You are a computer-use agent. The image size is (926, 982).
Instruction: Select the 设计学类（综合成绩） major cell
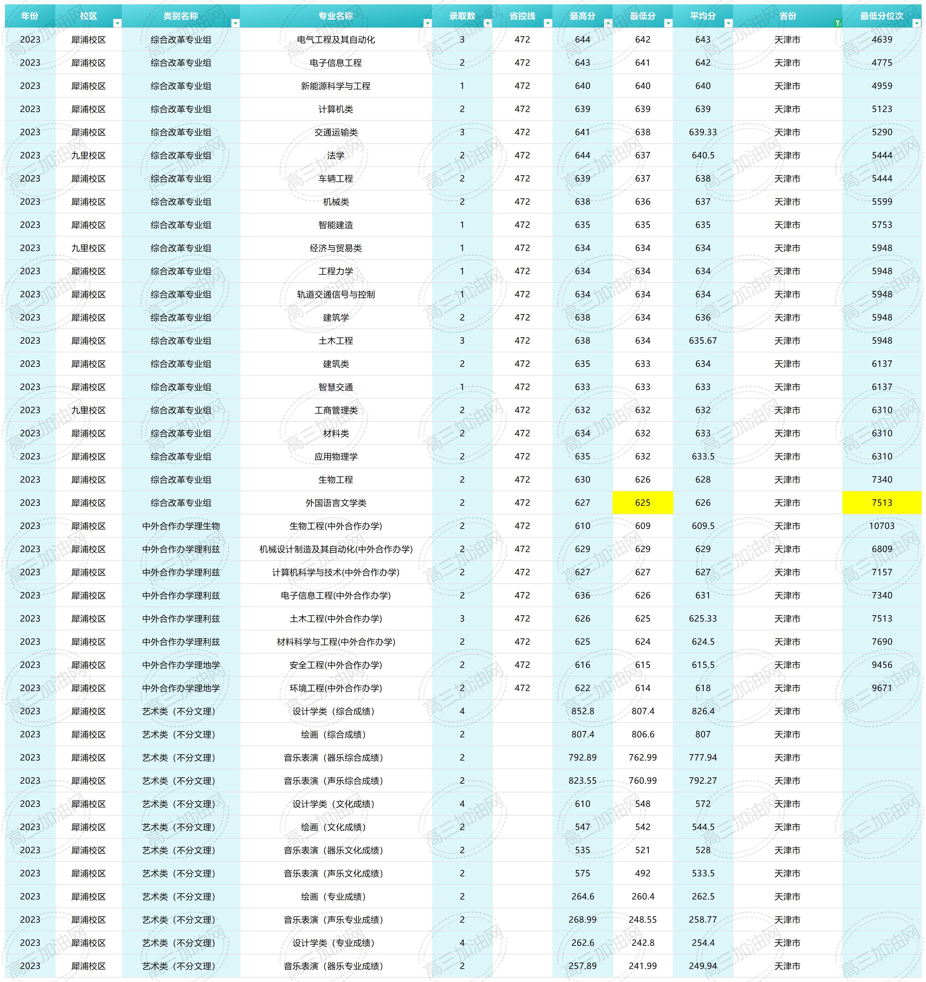click(x=336, y=711)
